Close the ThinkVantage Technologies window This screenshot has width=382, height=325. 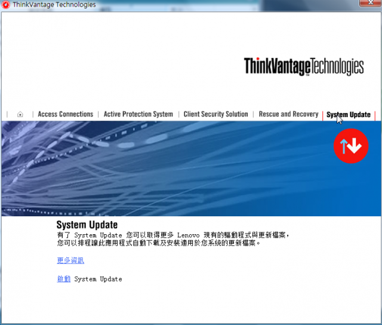click(x=370, y=3)
